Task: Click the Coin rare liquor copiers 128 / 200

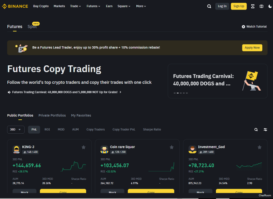Action: click(118, 152)
